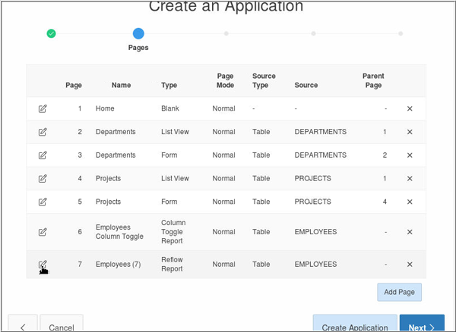Delete Departments List View page
The height and width of the screenshot is (332, 456).
pos(410,132)
